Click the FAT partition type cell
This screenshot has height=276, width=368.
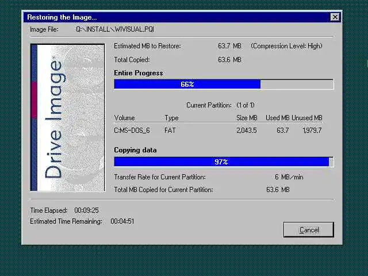point(170,131)
